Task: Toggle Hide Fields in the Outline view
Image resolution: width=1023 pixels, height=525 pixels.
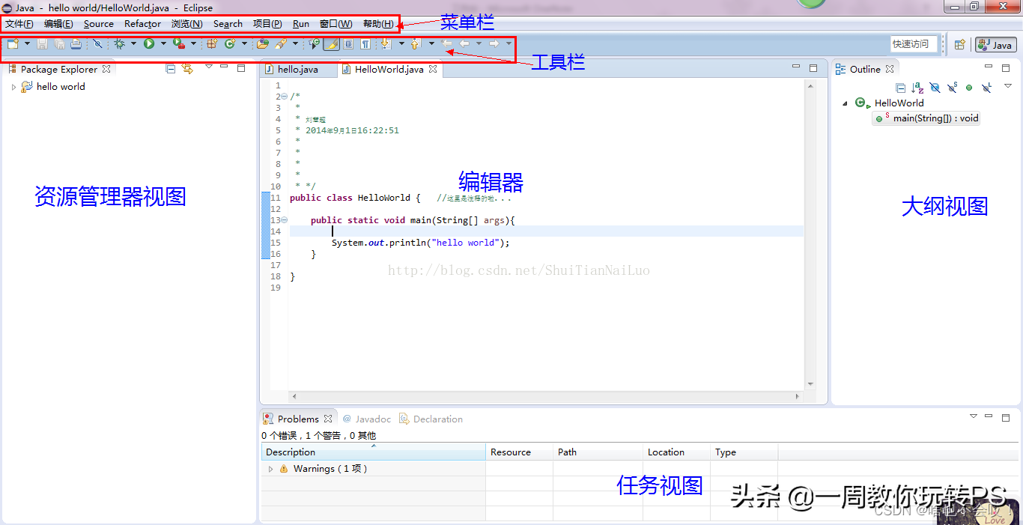Action: (935, 88)
